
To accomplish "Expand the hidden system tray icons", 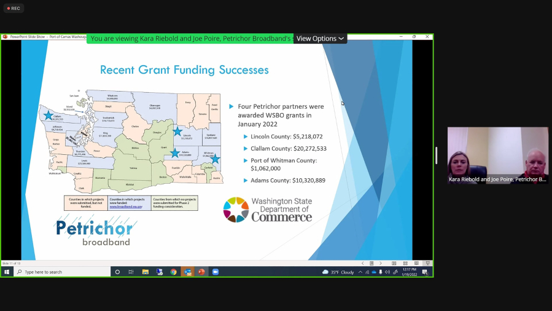I will (x=360, y=272).
